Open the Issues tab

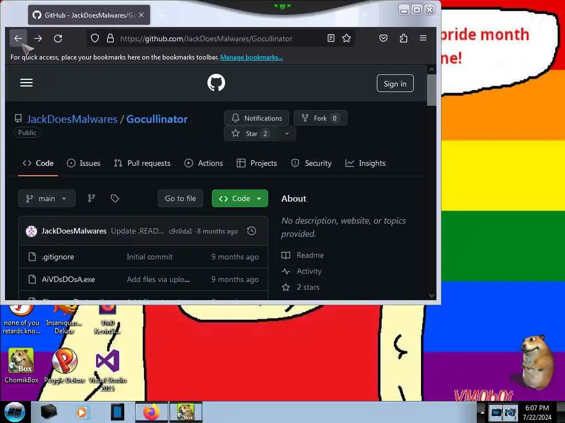[84, 163]
